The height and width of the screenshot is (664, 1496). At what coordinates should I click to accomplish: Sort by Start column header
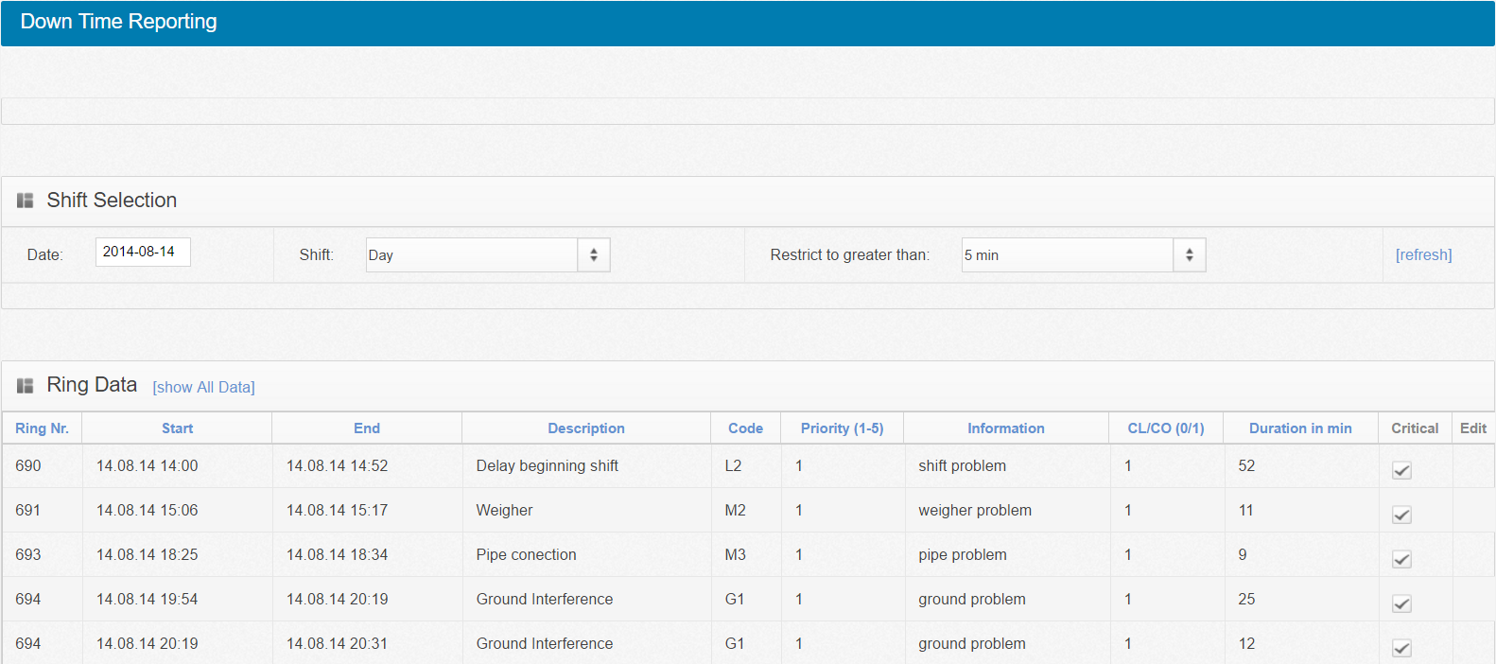(177, 428)
